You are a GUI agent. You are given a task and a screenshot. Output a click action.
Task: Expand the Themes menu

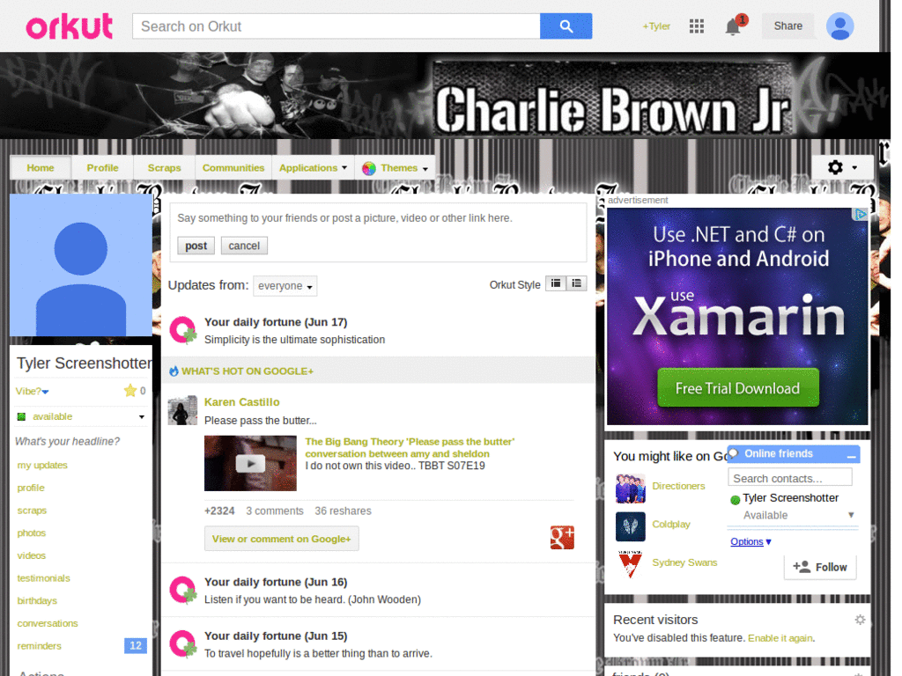point(396,168)
